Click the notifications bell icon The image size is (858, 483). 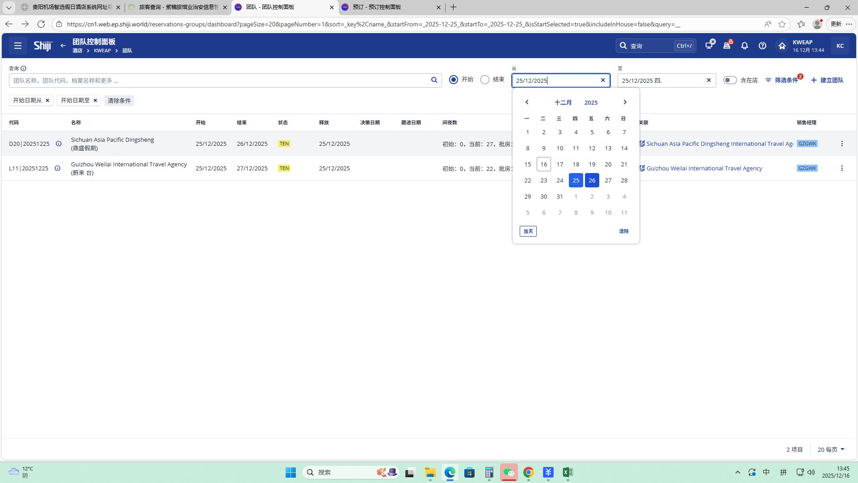tap(744, 46)
